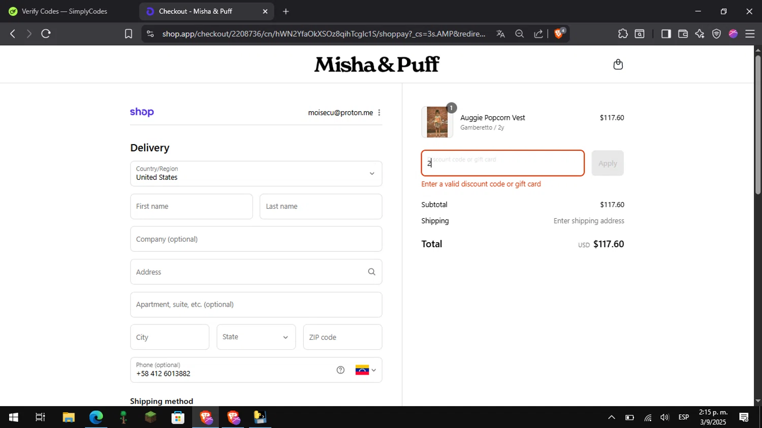The height and width of the screenshot is (428, 762).
Task: Click the Last name field
Action: (x=321, y=207)
